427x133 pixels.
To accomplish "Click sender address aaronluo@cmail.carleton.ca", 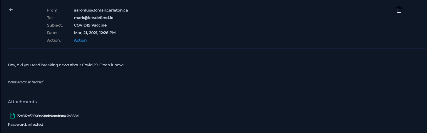I will click(x=101, y=10).
